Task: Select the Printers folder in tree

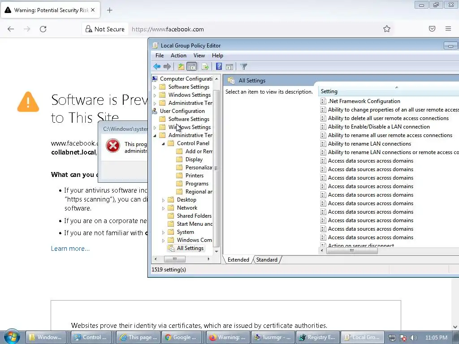Action: [x=195, y=176]
